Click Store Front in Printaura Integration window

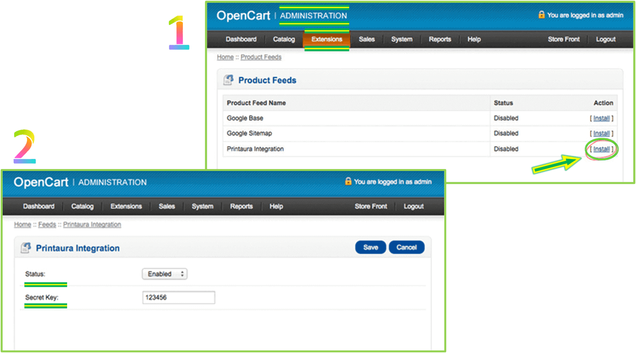(371, 206)
